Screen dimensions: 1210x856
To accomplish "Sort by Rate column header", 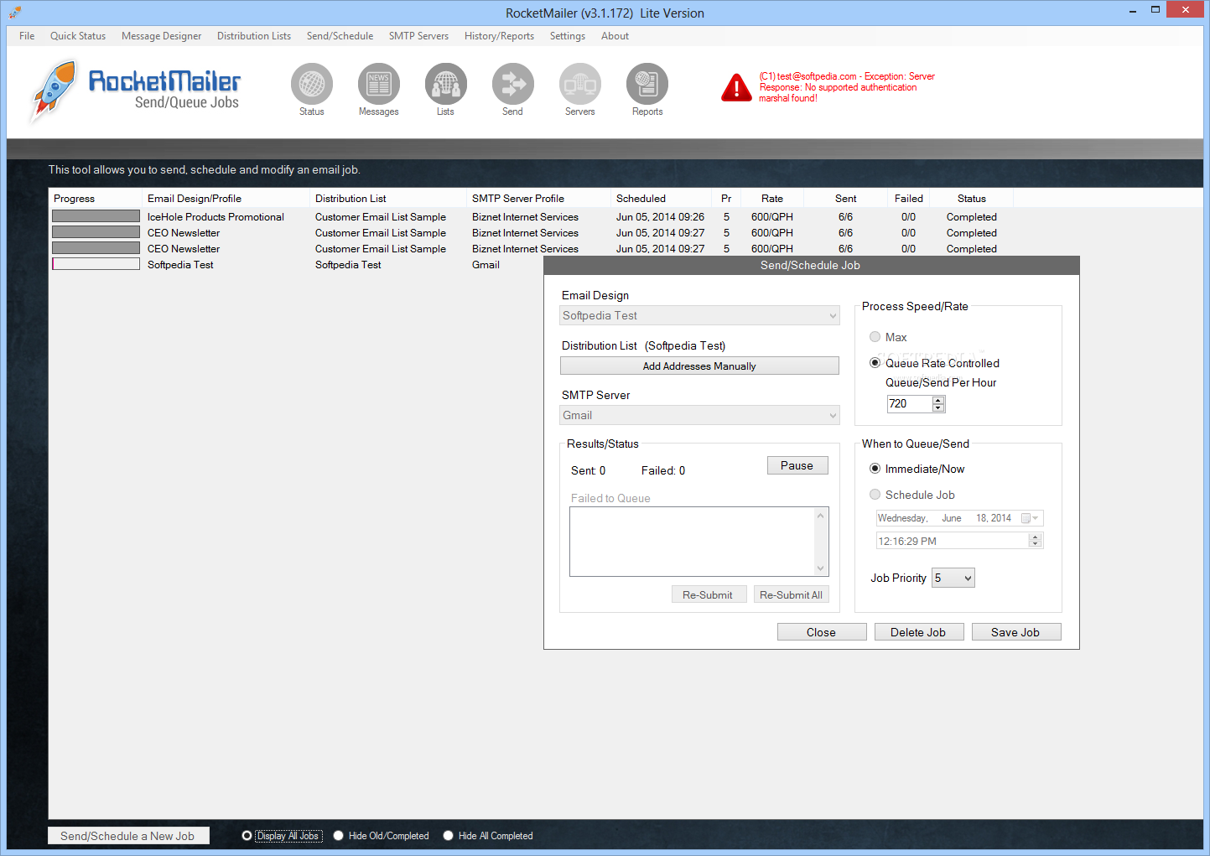I will [x=772, y=199].
